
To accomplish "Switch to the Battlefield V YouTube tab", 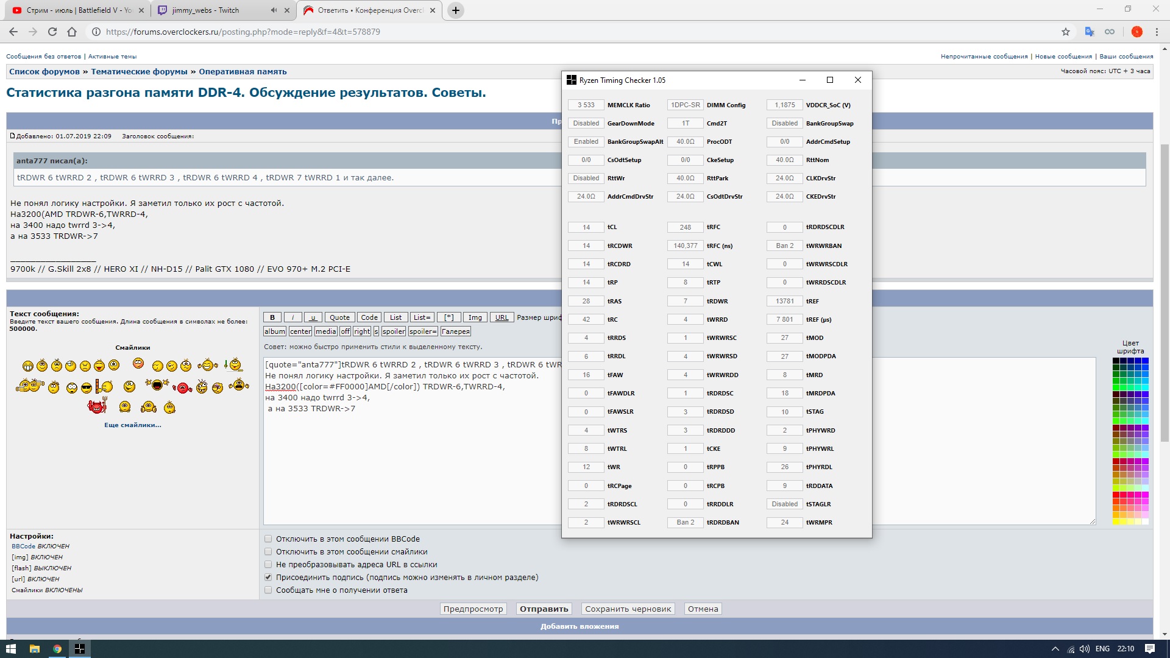I will click(x=73, y=10).
